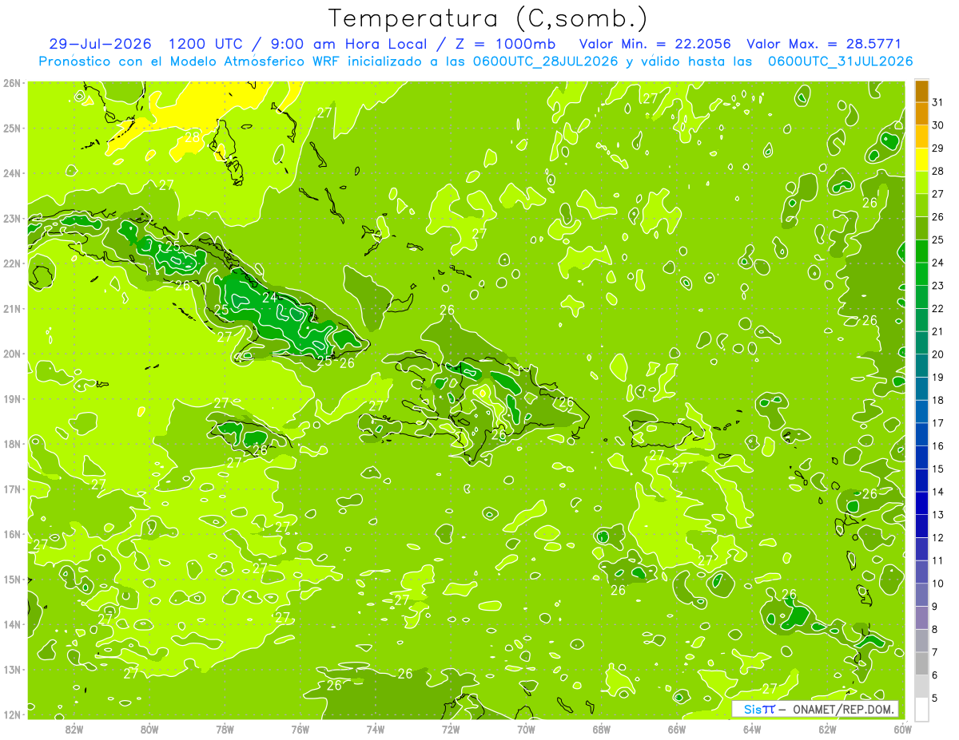Click the '64W' longitude axis label
The width and height of the screenshot is (959, 740).
coord(752,730)
